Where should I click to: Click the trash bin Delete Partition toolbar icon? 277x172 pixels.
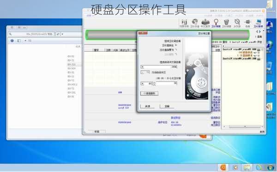coord(226,23)
